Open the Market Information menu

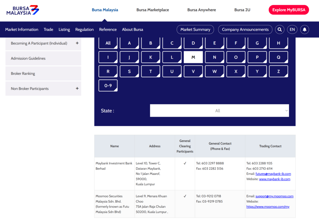pyautogui.click(x=21, y=30)
